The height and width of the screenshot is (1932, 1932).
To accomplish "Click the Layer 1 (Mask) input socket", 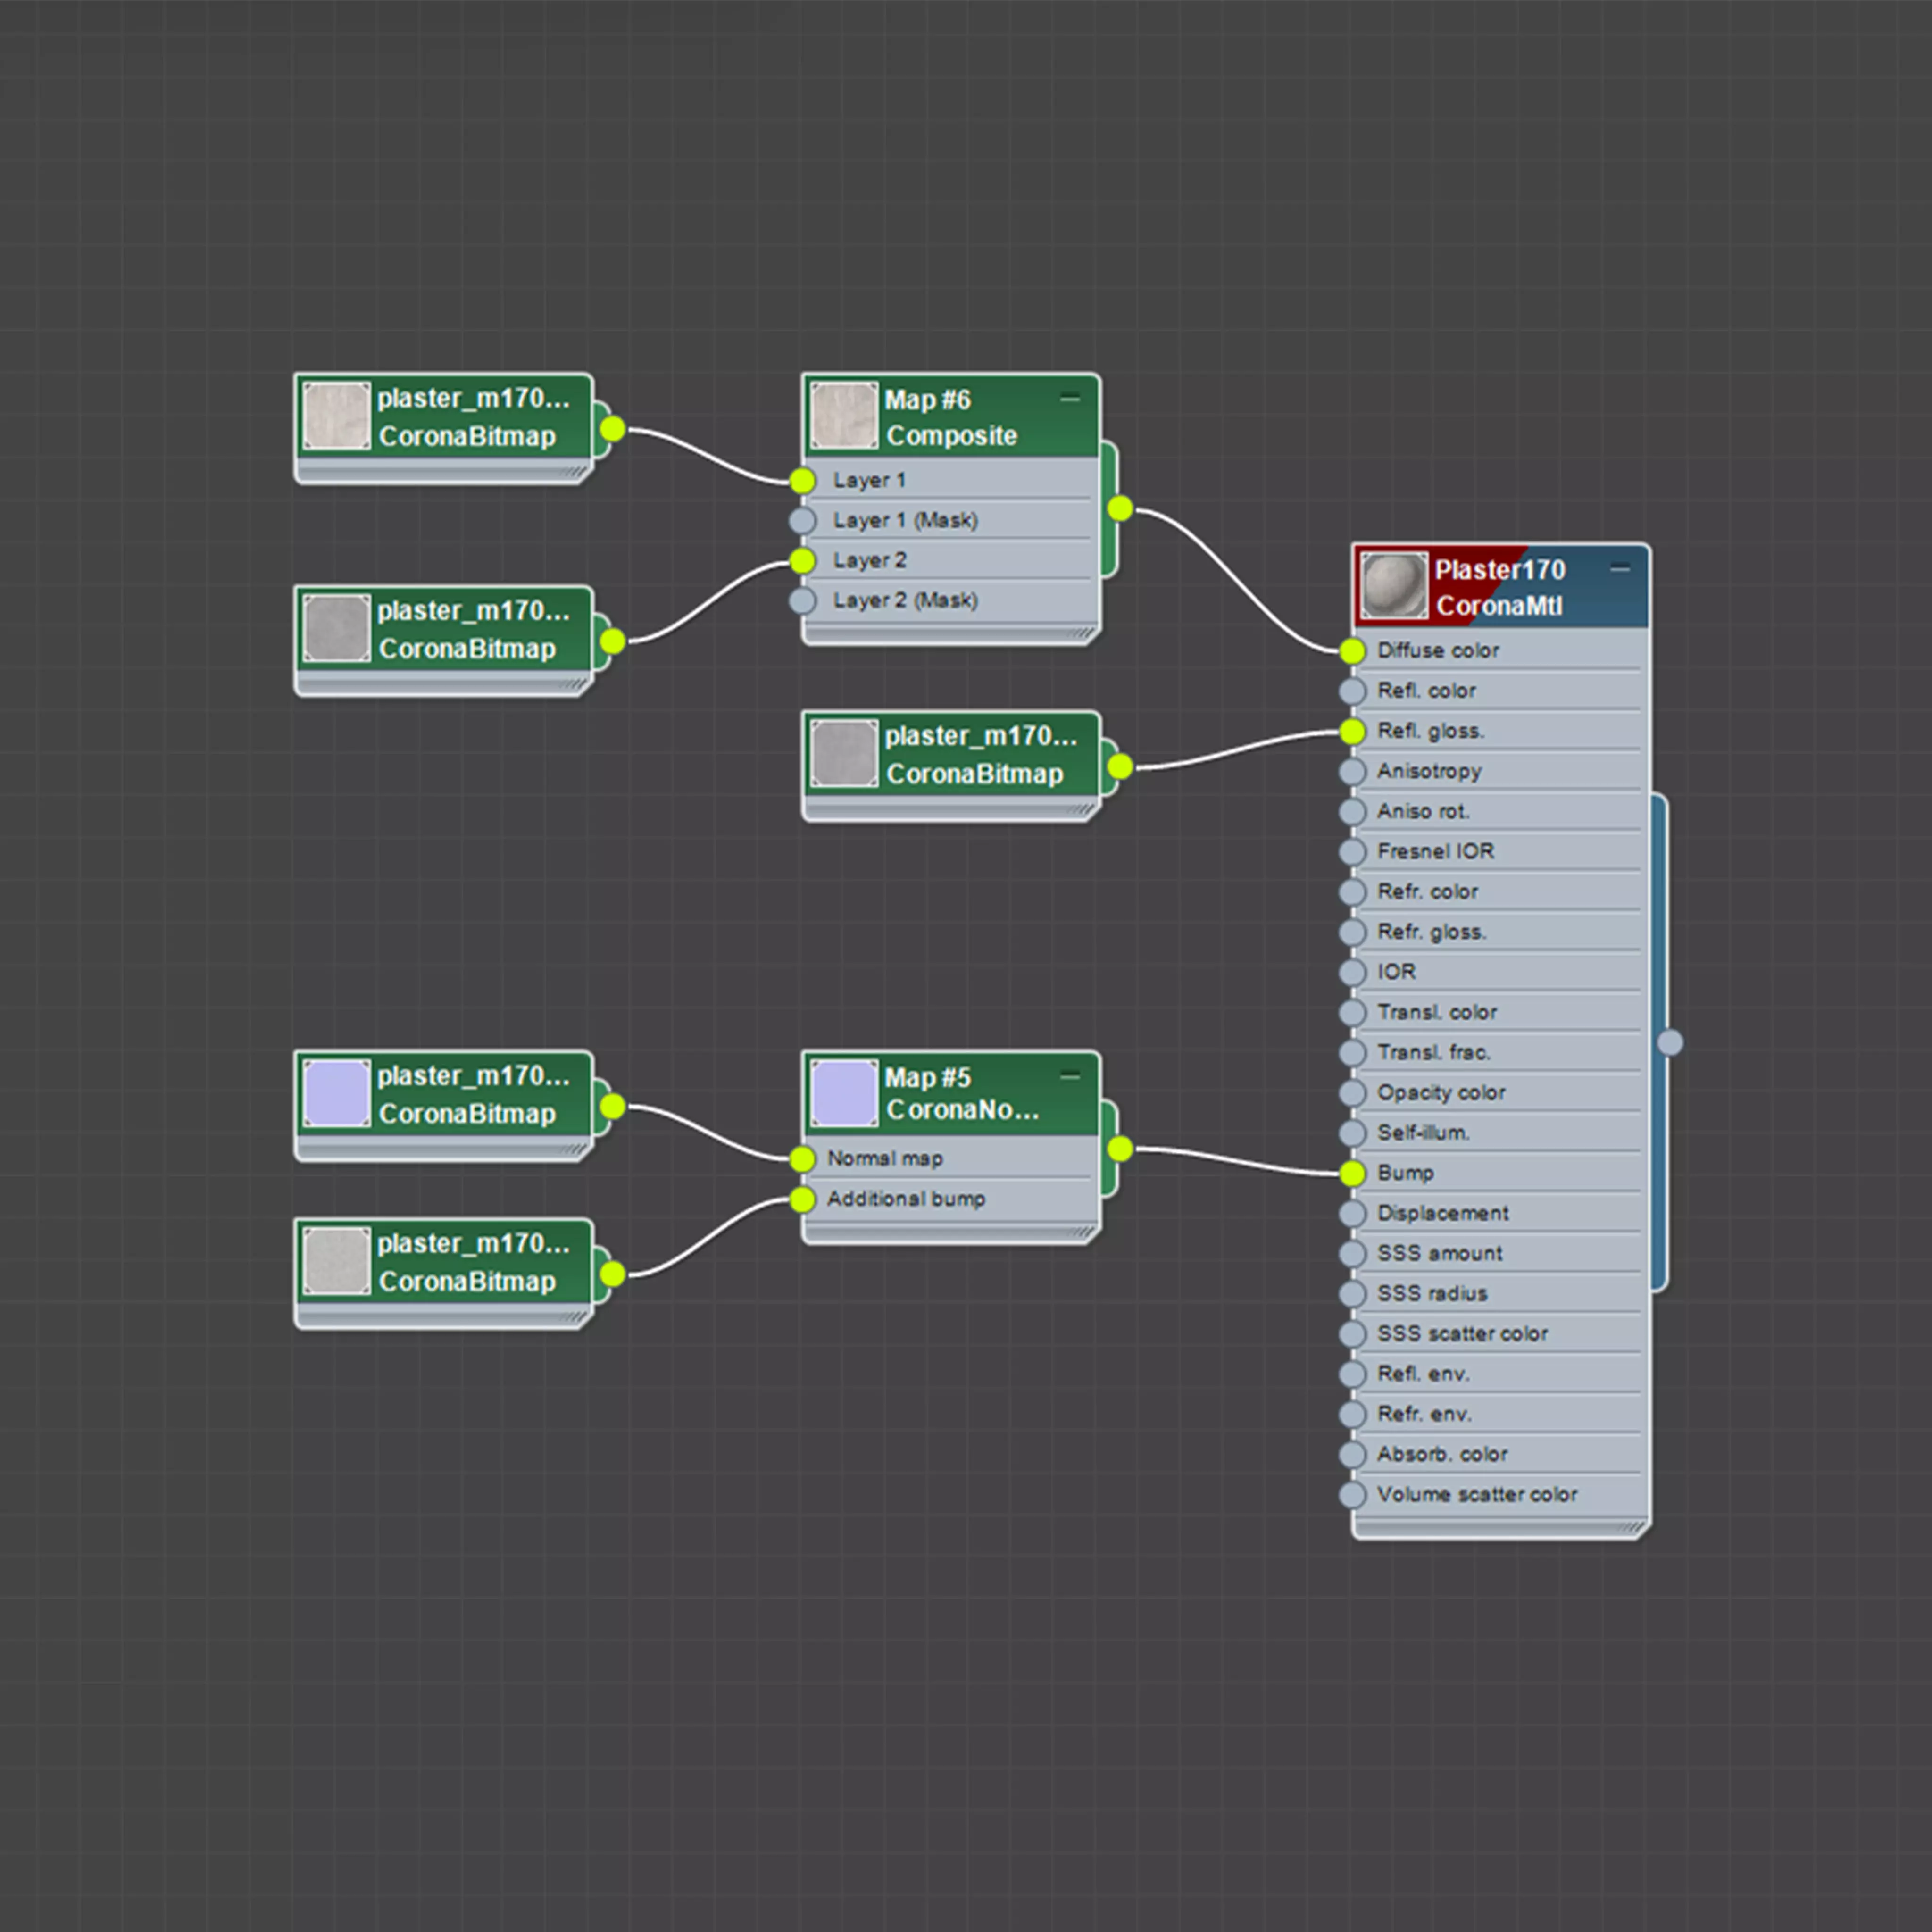I will click(x=802, y=520).
